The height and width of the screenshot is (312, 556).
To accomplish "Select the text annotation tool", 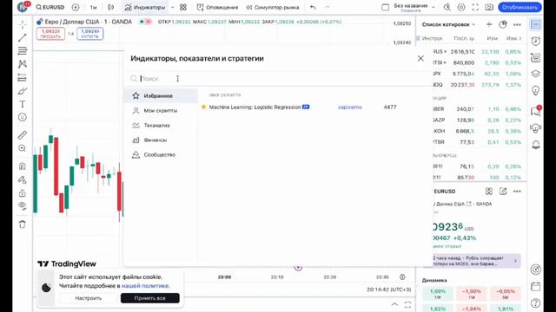I will [23, 104].
